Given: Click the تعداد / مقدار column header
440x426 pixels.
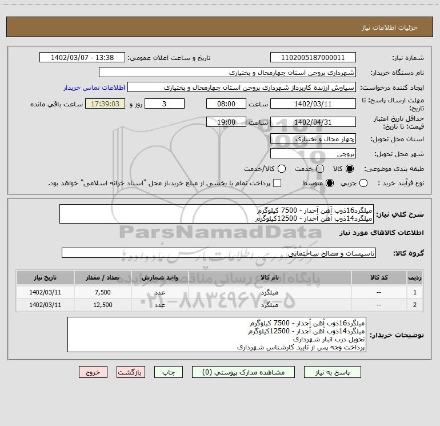Looking at the screenshot, I should click(102, 277).
